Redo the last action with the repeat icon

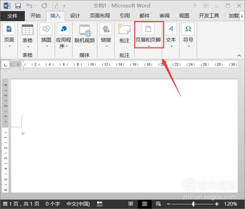tap(44, 6)
